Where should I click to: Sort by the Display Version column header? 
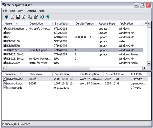click(85, 24)
